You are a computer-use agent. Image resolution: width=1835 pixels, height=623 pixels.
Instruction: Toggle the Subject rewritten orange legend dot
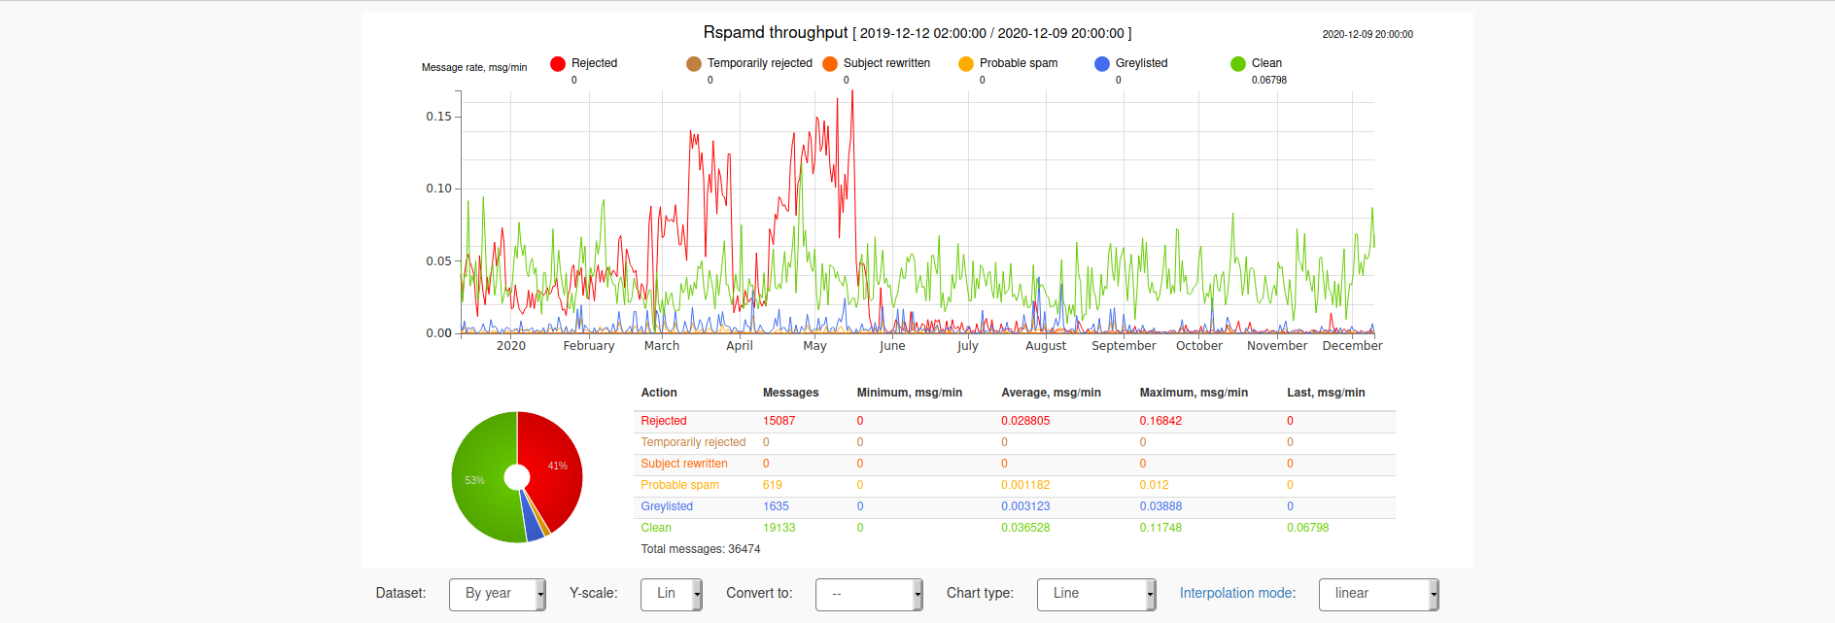coord(830,64)
